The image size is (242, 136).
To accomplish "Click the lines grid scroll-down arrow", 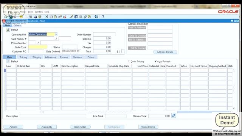I will [234, 108].
